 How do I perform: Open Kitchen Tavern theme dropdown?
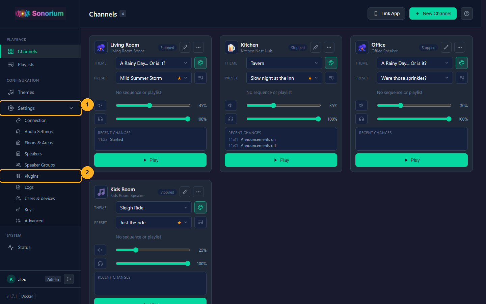(x=284, y=63)
